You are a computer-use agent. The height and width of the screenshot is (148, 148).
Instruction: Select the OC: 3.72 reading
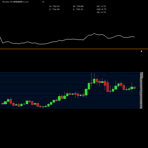pyautogui.click(x=101, y=7)
